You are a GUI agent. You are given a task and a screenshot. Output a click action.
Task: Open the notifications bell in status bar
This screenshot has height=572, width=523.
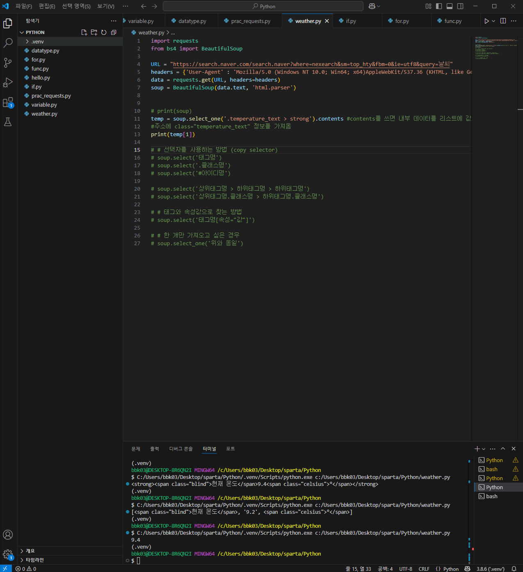514,569
